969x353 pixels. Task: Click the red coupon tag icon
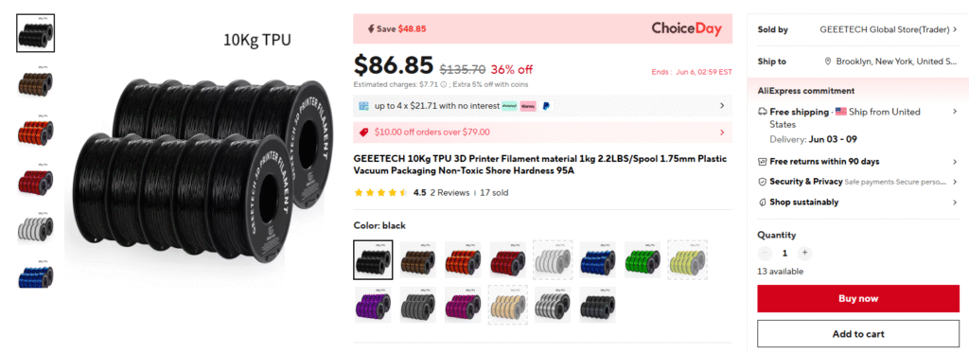coord(364,132)
